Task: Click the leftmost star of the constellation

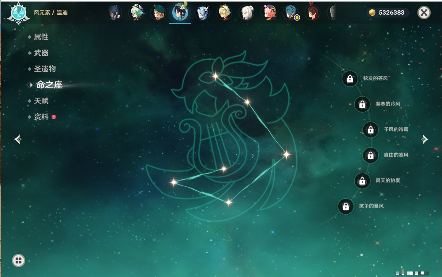Action: pos(174,182)
